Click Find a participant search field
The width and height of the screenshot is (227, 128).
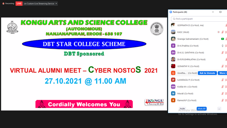pyautogui.click(x=199, y=19)
